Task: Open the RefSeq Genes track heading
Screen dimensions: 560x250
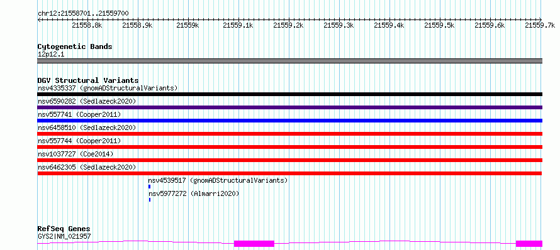Action: click(x=64, y=229)
